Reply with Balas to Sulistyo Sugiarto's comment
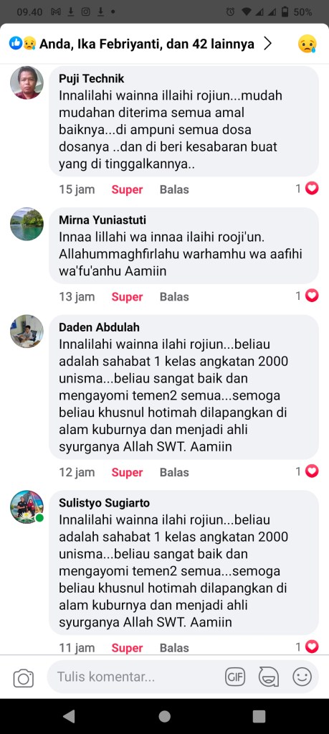Image resolution: width=329 pixels, height=734 pixels. (174, 648)
